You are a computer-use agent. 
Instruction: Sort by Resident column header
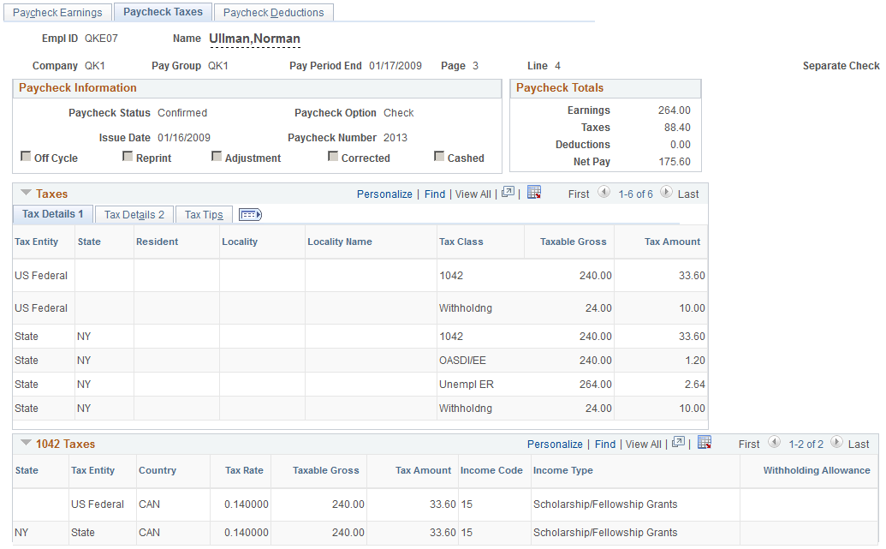(x=158, y=242)
